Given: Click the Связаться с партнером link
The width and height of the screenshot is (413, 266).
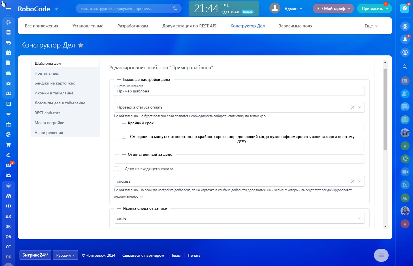Looking at the screenshot, I should (x=143, y=255).
